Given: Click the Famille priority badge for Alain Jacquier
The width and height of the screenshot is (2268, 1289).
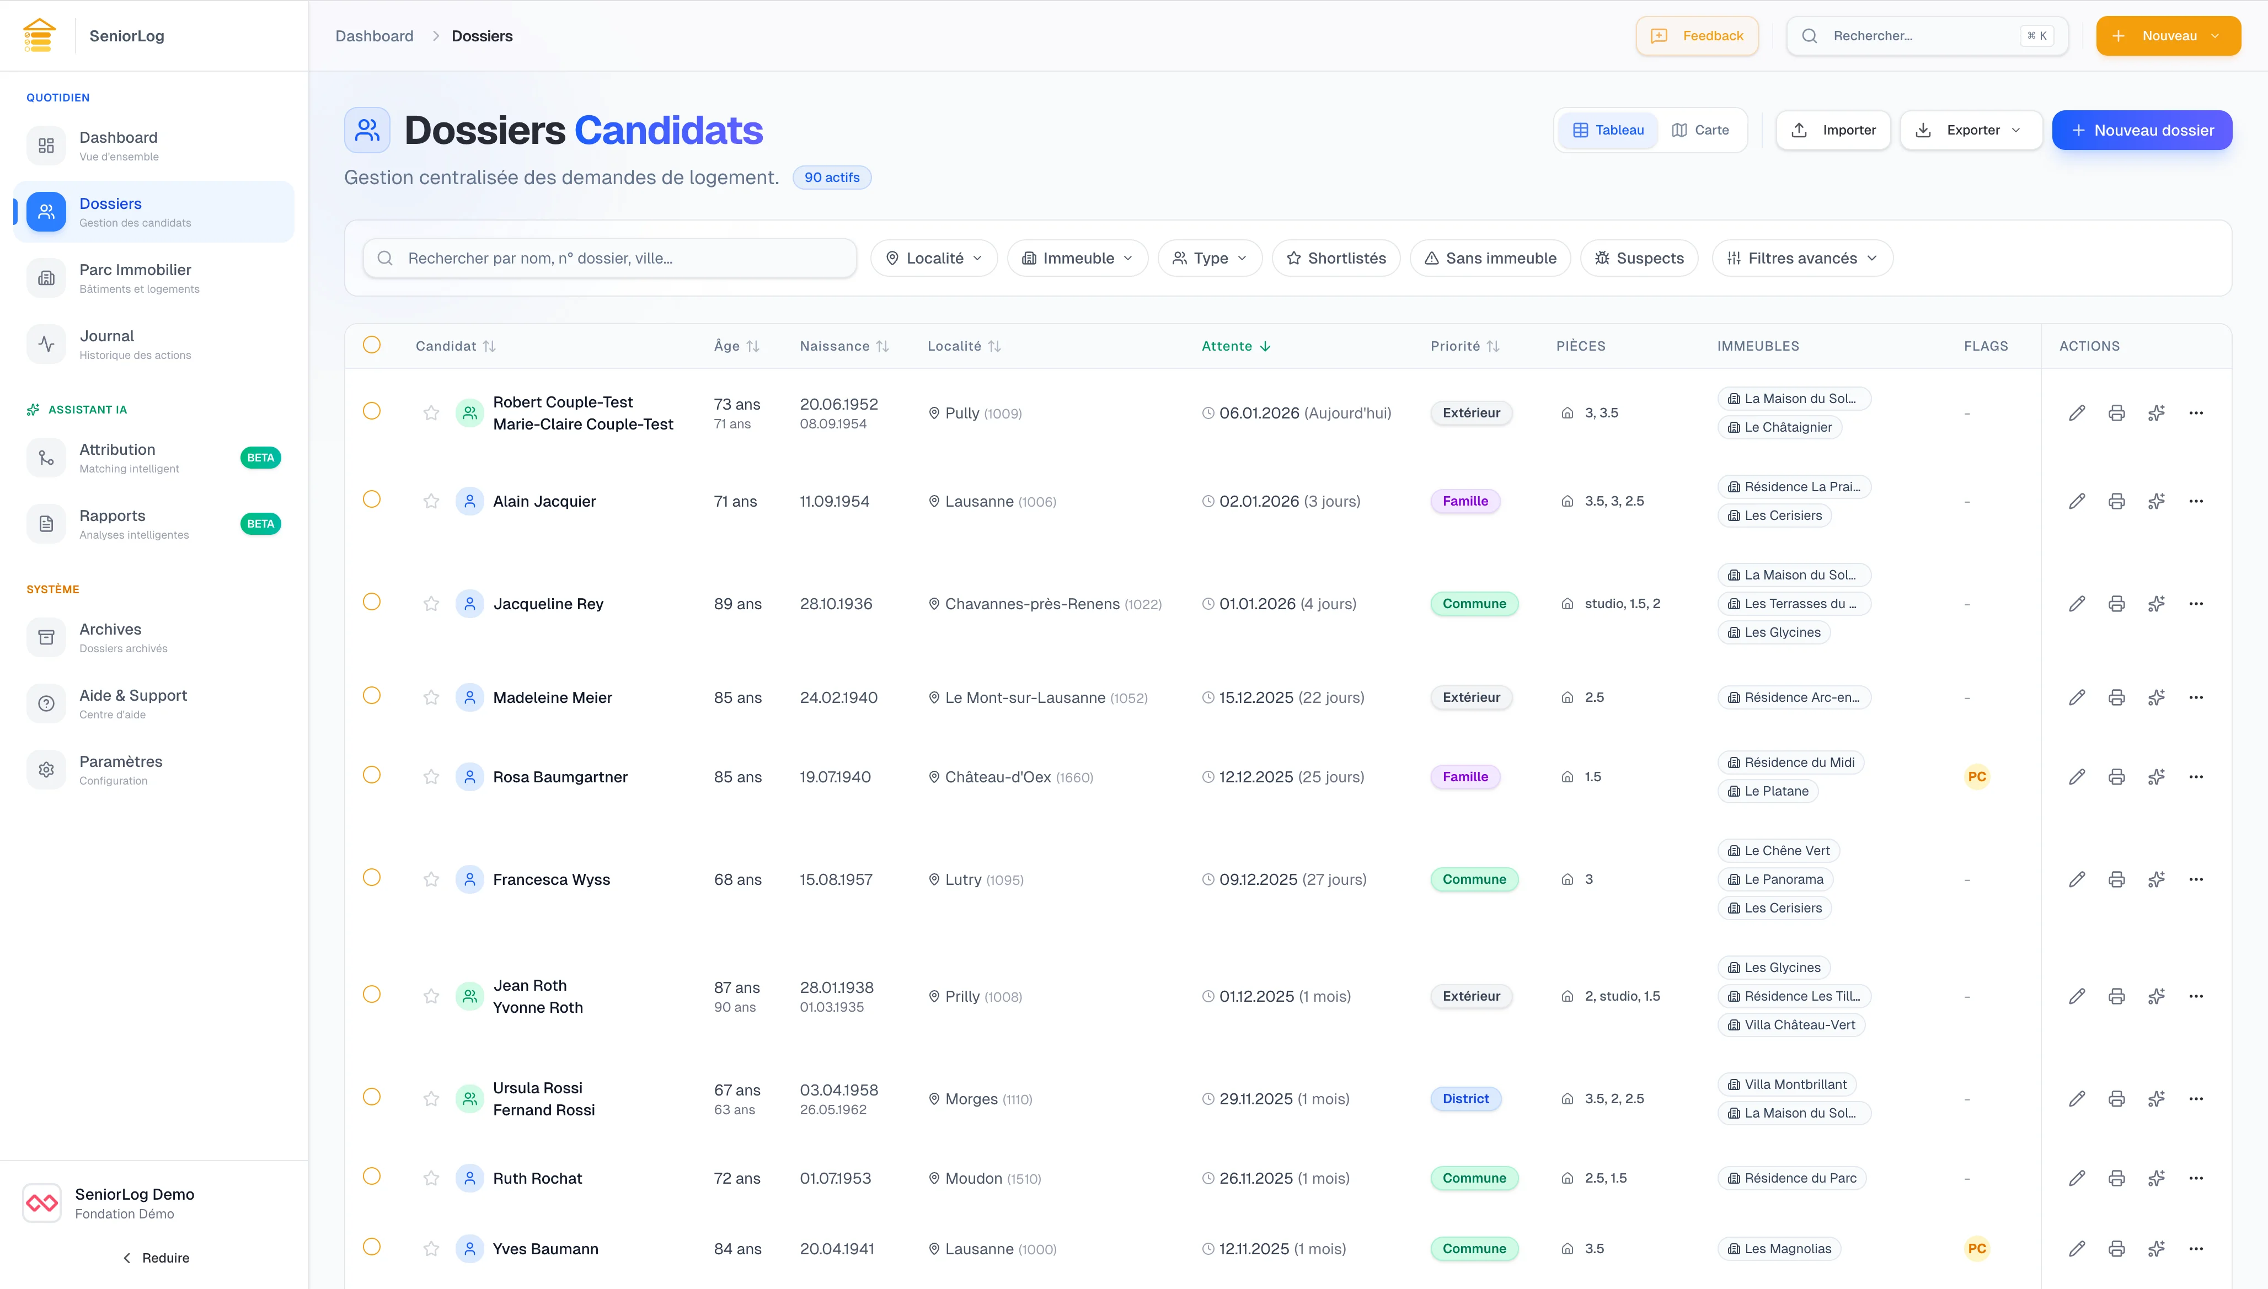Looking at the screenshot, I should tap(1465, 501).
